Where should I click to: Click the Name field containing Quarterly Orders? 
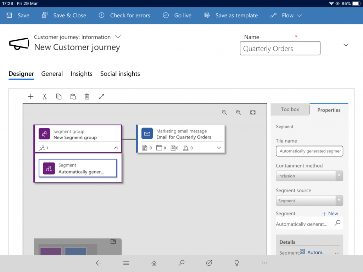[280, 49]
